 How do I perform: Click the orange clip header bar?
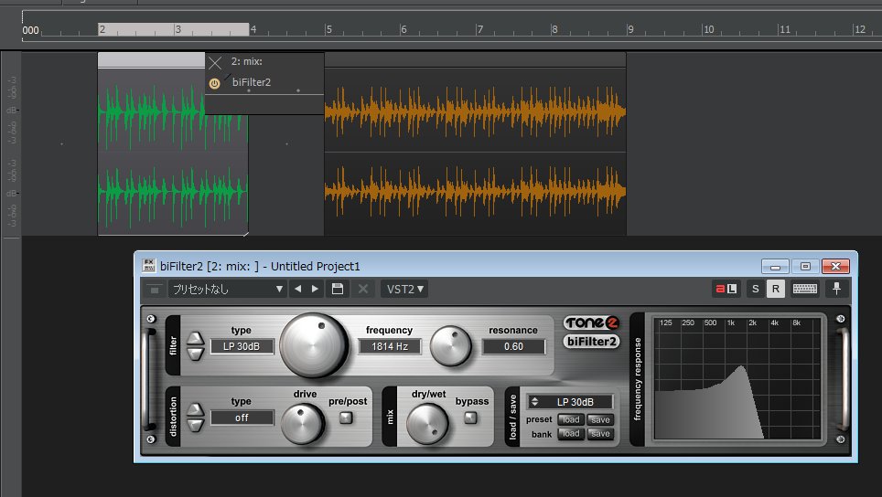[x=476, y=60]
